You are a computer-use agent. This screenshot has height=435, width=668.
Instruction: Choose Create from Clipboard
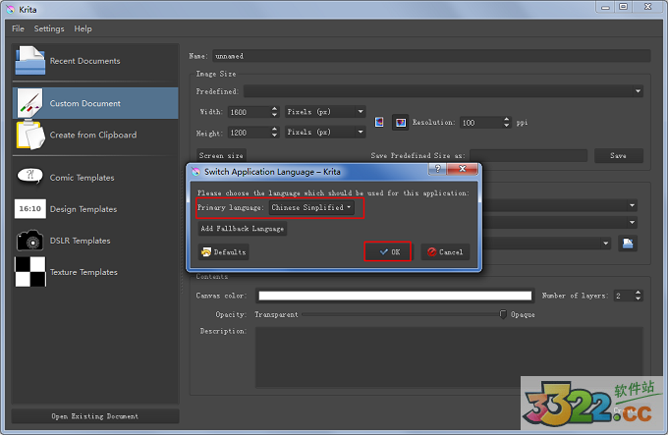(x=95, y=135)
